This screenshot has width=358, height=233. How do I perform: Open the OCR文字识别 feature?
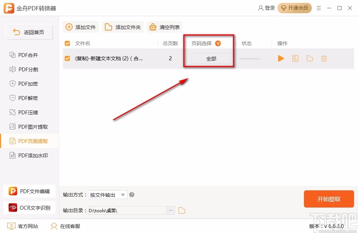(x=29, y=208)
